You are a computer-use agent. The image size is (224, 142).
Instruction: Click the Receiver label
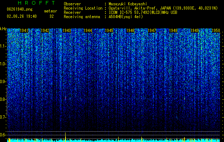point(72,12)
